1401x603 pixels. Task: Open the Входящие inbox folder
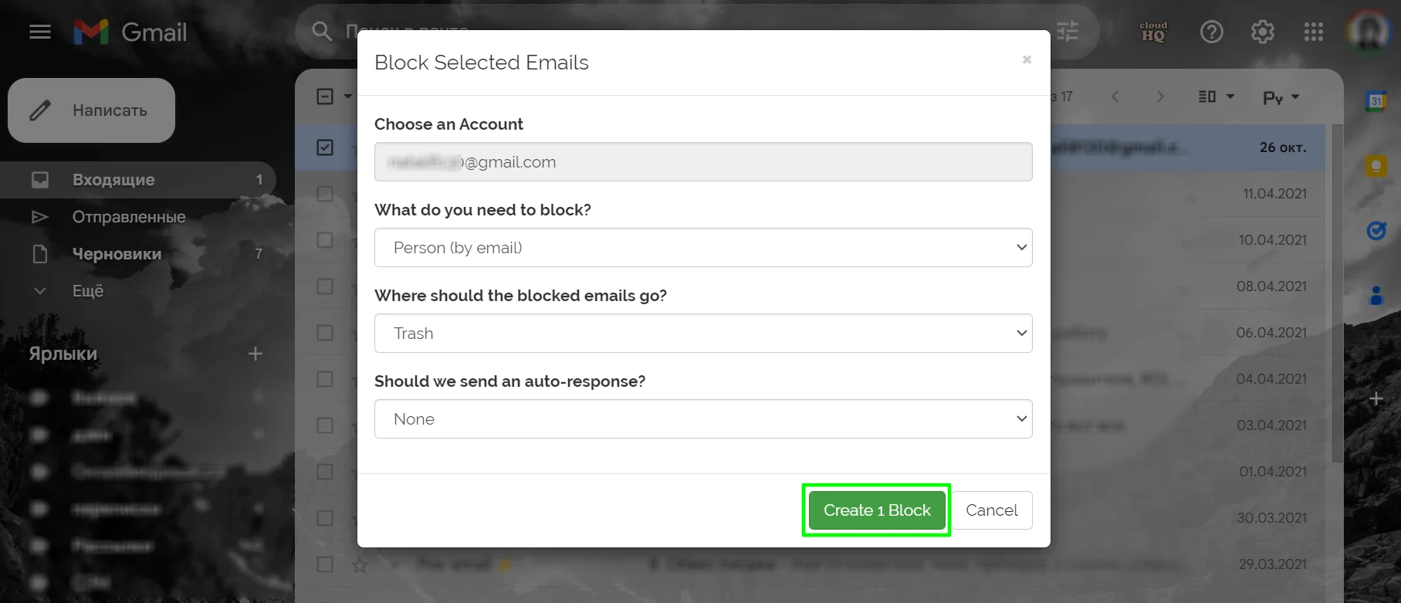pos(113,180)
